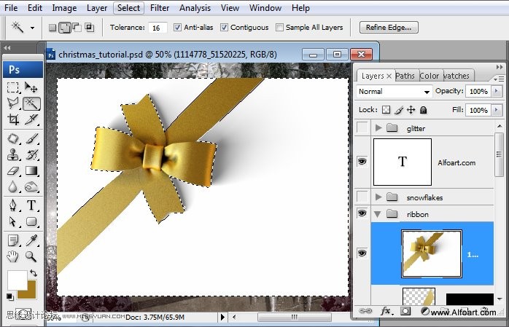Enable Sample All Layers checkbox
The width and height of the screenshot is (509, 327).
click(x=279, y=28)
